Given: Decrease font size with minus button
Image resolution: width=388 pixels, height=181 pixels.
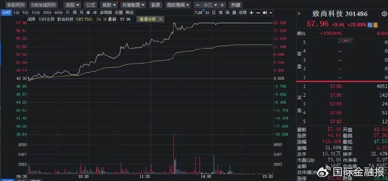Looking at the screenshot, I should (197, 5).
